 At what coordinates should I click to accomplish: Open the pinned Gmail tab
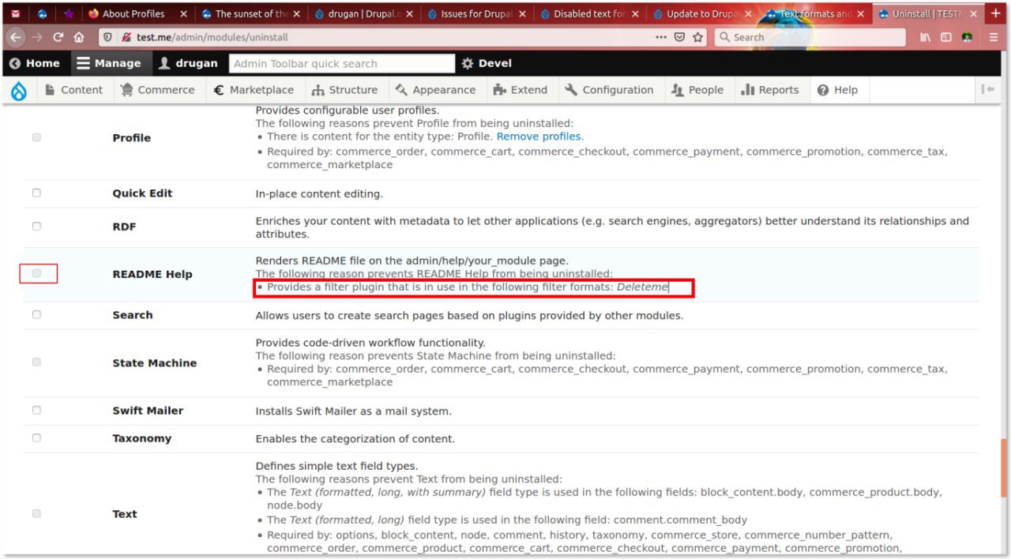(x=16, y=13)
